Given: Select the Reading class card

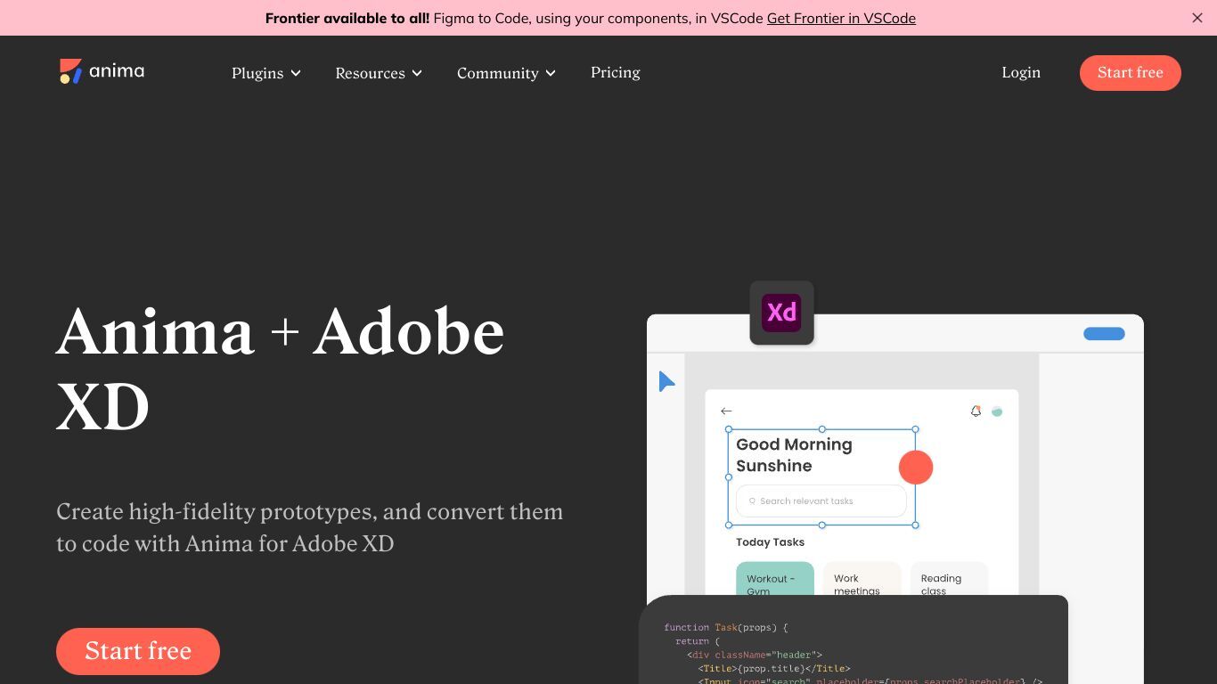Looking at the screenshot, I should click(949, 579).
